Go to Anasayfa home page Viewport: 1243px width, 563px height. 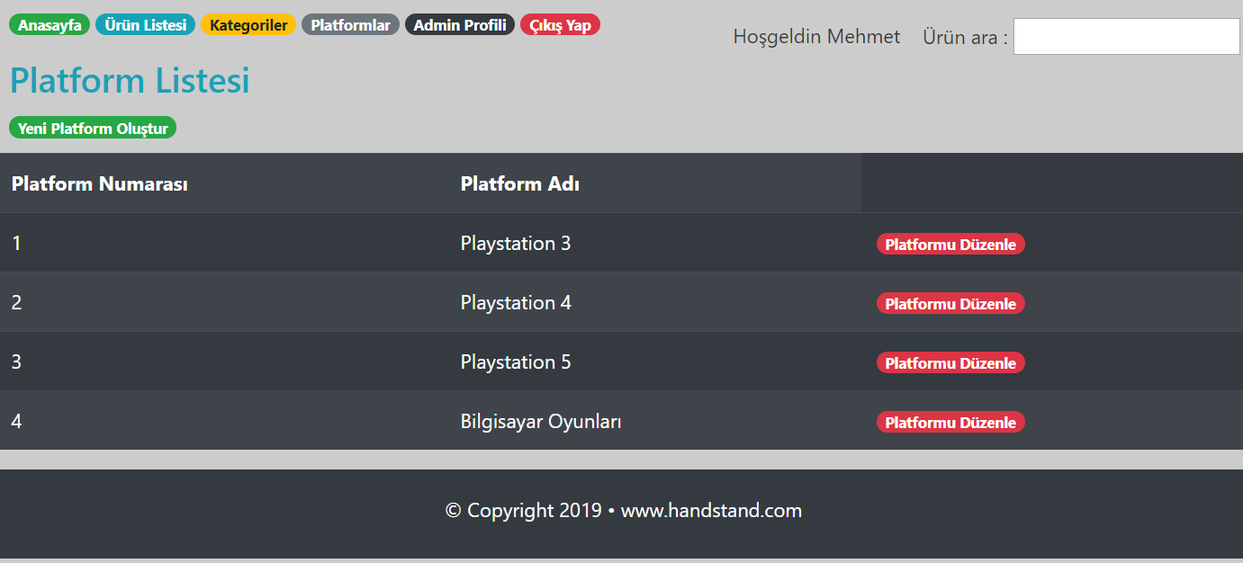pos(50,25)
